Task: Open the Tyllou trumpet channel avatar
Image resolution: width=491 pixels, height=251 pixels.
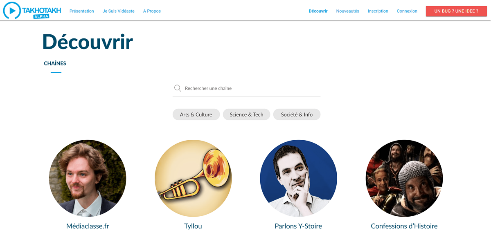Action: (x=193, y=178)
